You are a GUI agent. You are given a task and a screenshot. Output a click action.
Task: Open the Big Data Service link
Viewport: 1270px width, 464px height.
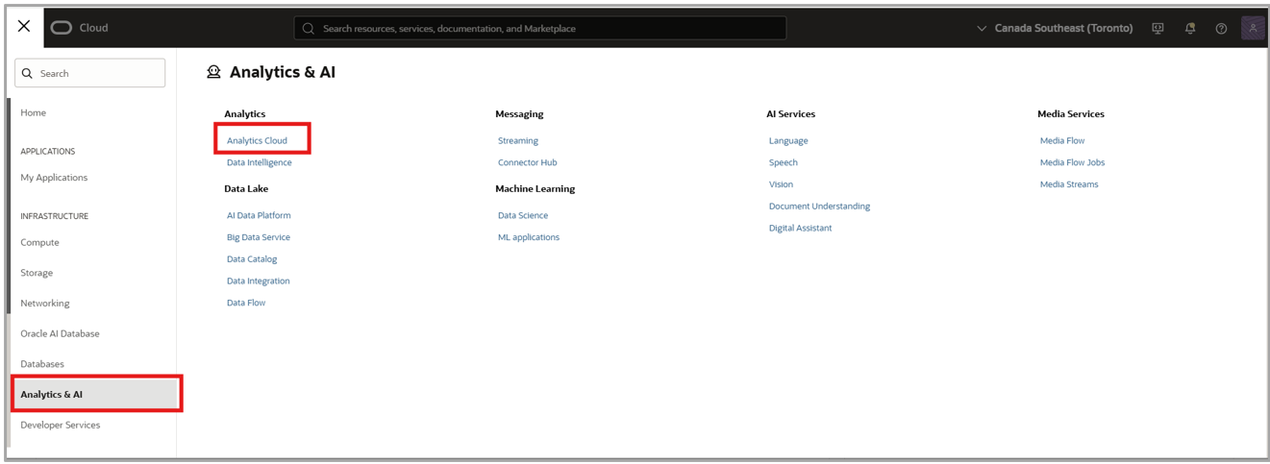point(259,237)
